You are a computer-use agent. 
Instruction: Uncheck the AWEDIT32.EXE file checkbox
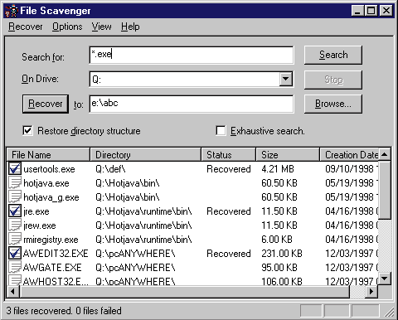[x=15, y=253]
